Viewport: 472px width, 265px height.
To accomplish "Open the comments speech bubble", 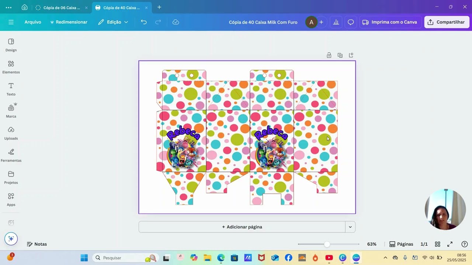I will click(x=351, y=22).
